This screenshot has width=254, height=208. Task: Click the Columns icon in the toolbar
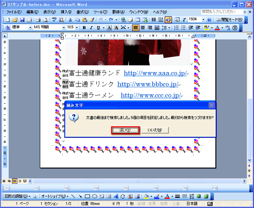153,20
